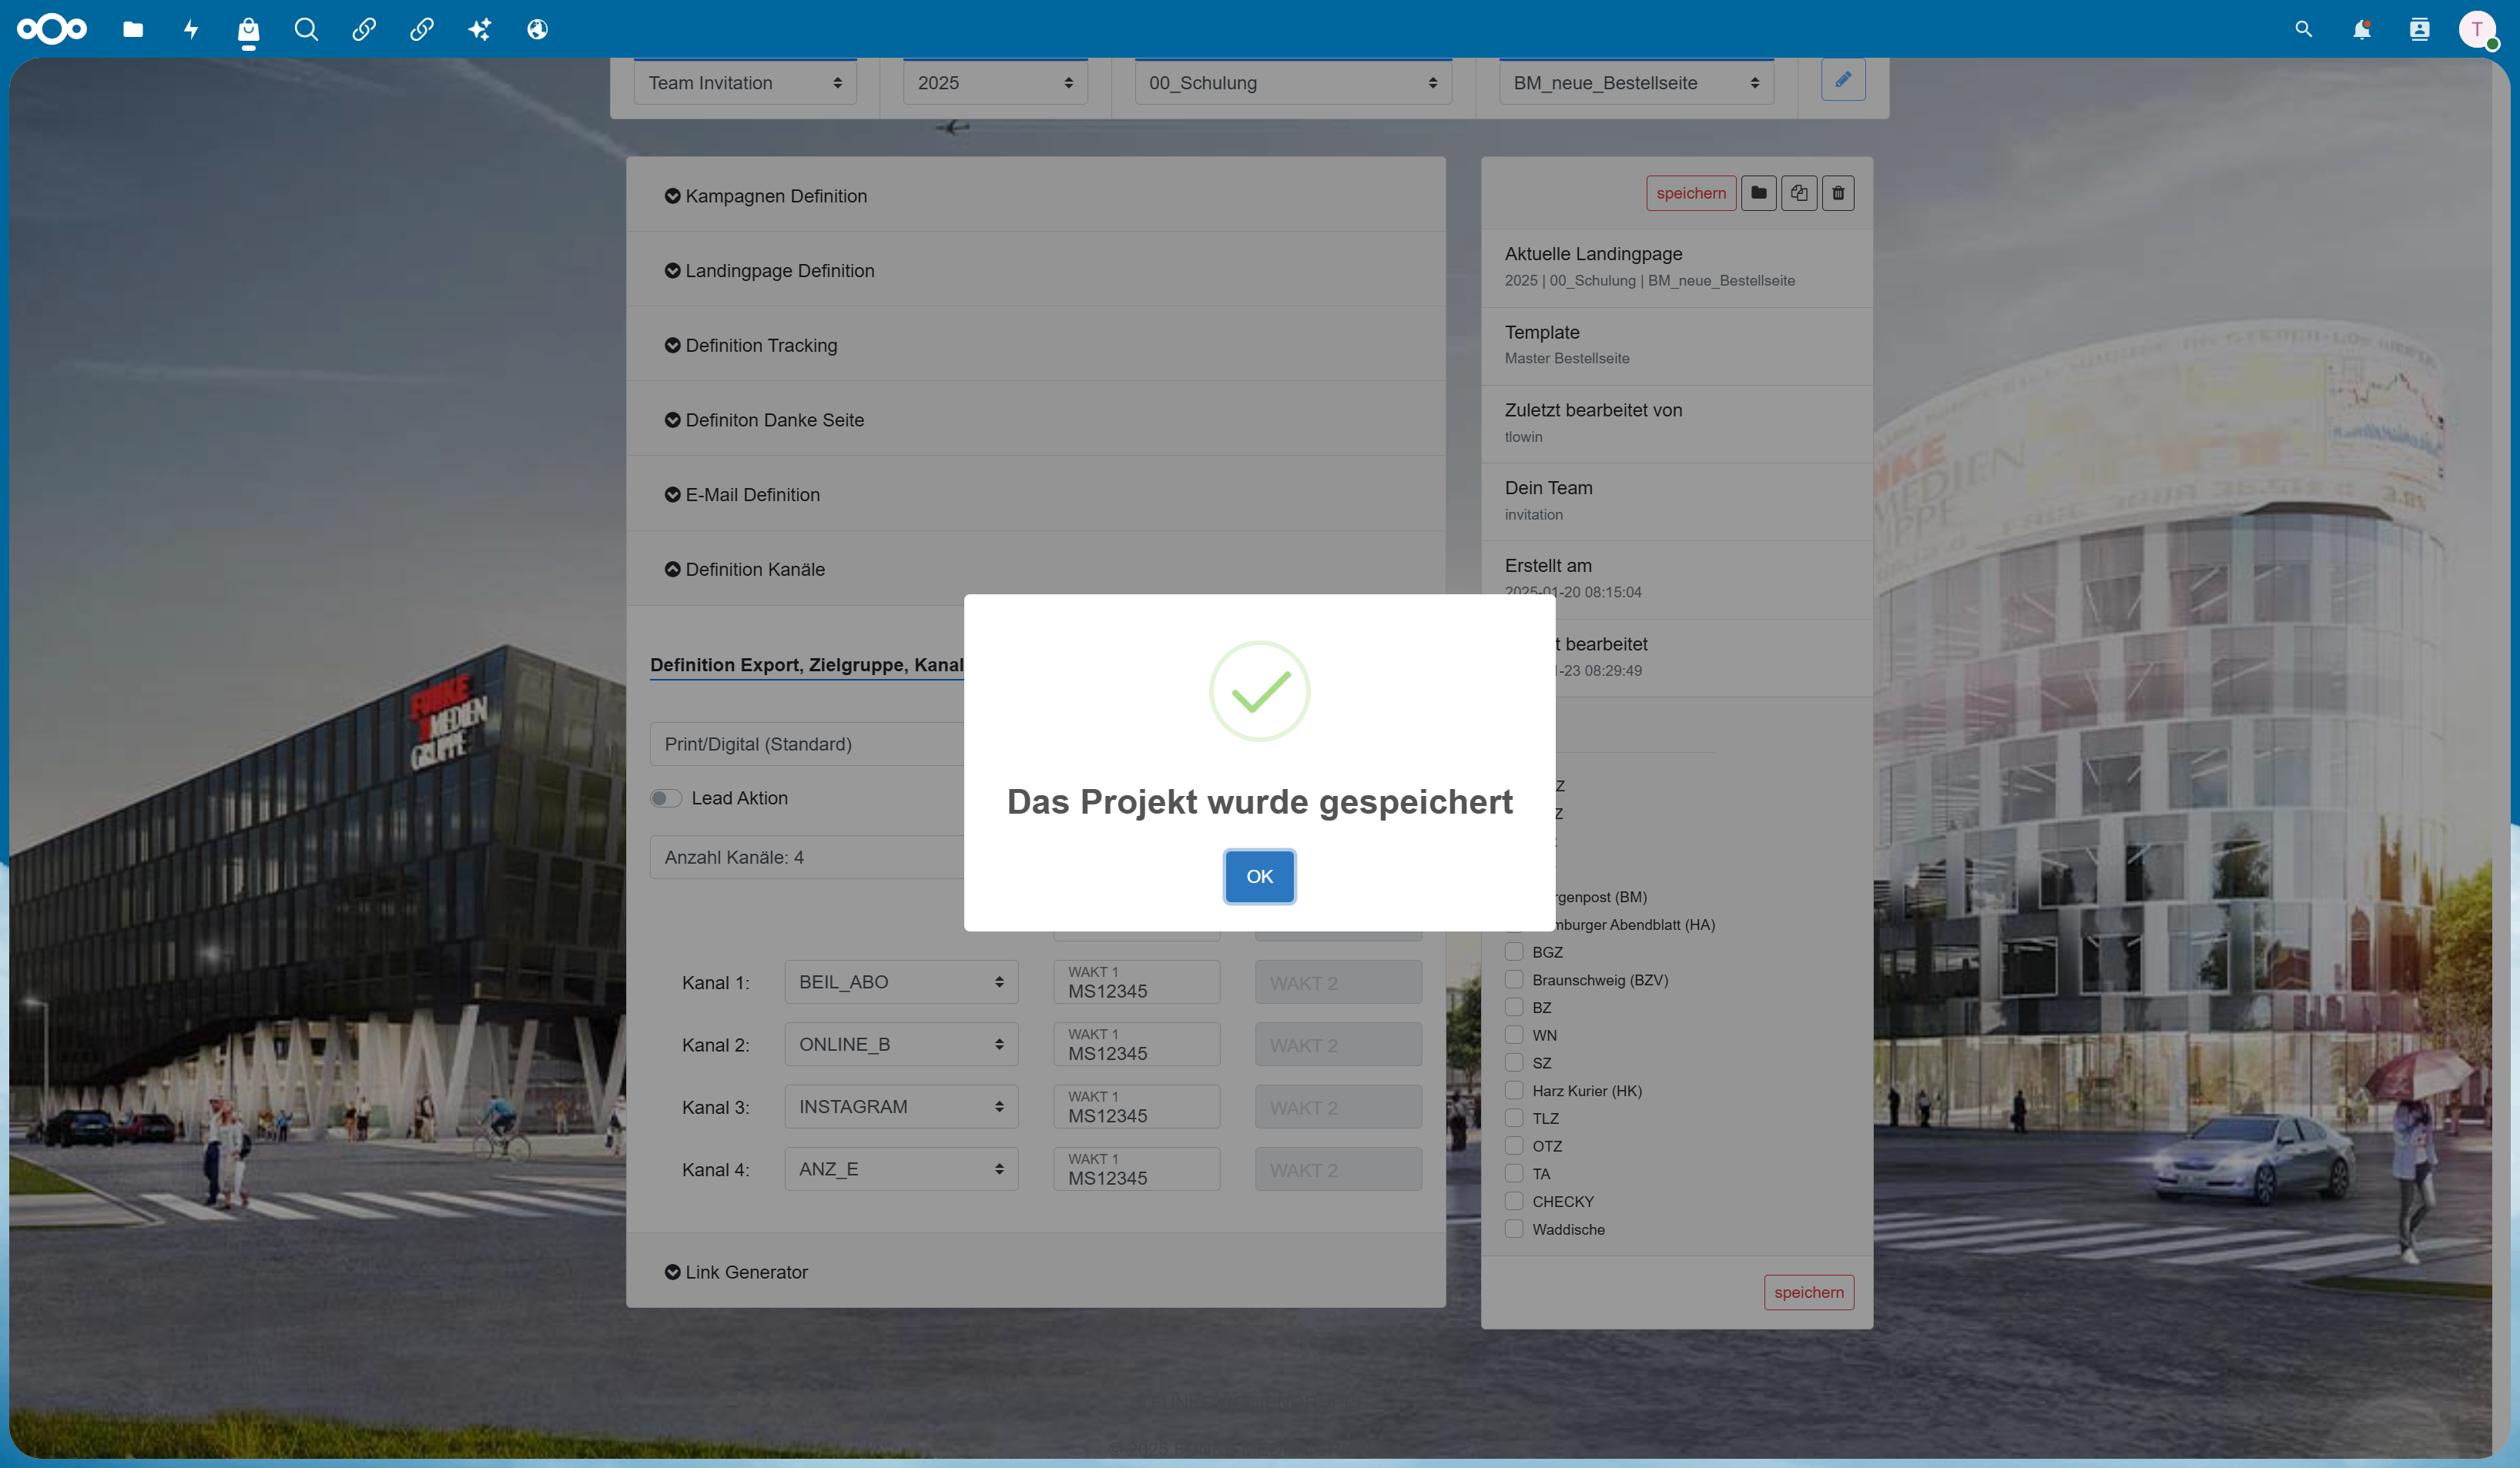Click the bottom speichern button
Viewport: 2520px width, 1468px height.
coord(1809,1292)
